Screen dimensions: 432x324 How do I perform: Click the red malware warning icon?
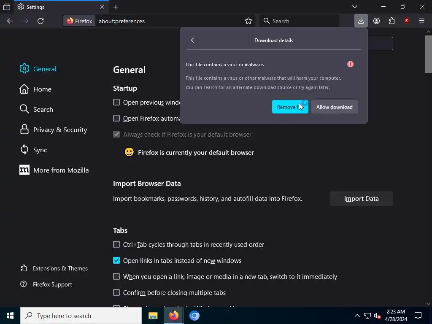click(350, 64)
